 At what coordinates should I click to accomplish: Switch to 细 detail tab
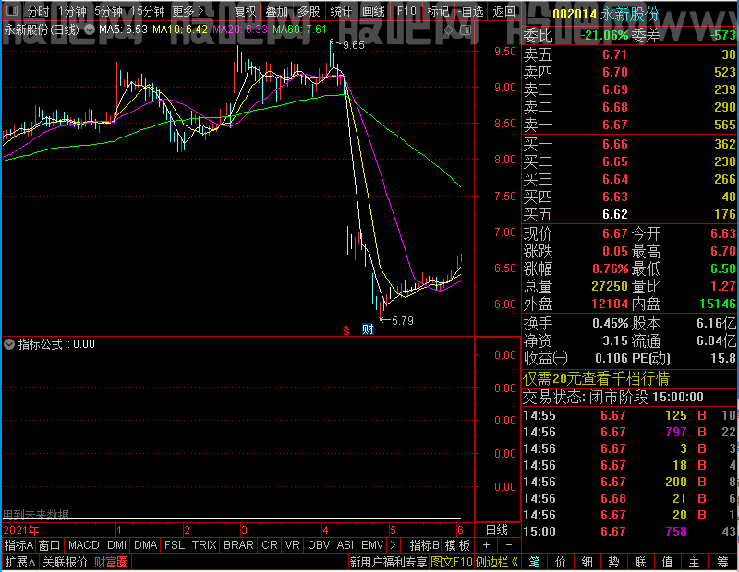tap(588, 562)
